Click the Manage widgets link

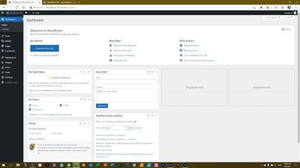coord(191,45)
